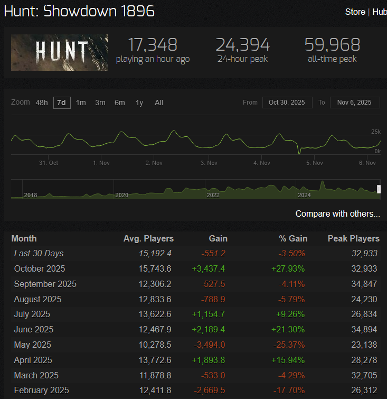Click the Peak Players column header
This screenshot has height=399, width=387.
353,239
